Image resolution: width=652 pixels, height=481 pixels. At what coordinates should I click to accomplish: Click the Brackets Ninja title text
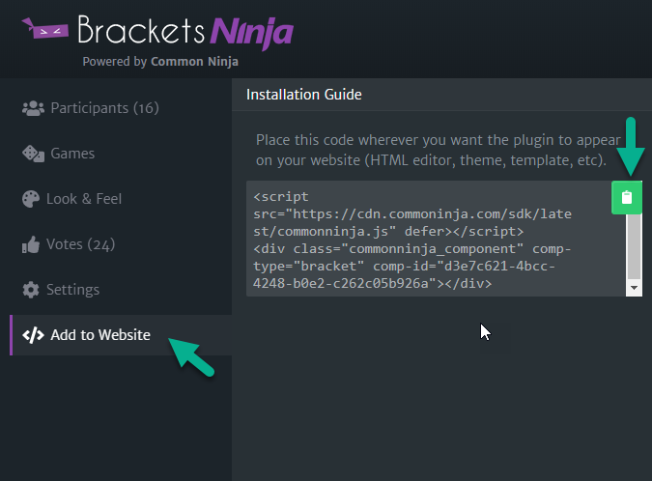pos(185,31)
